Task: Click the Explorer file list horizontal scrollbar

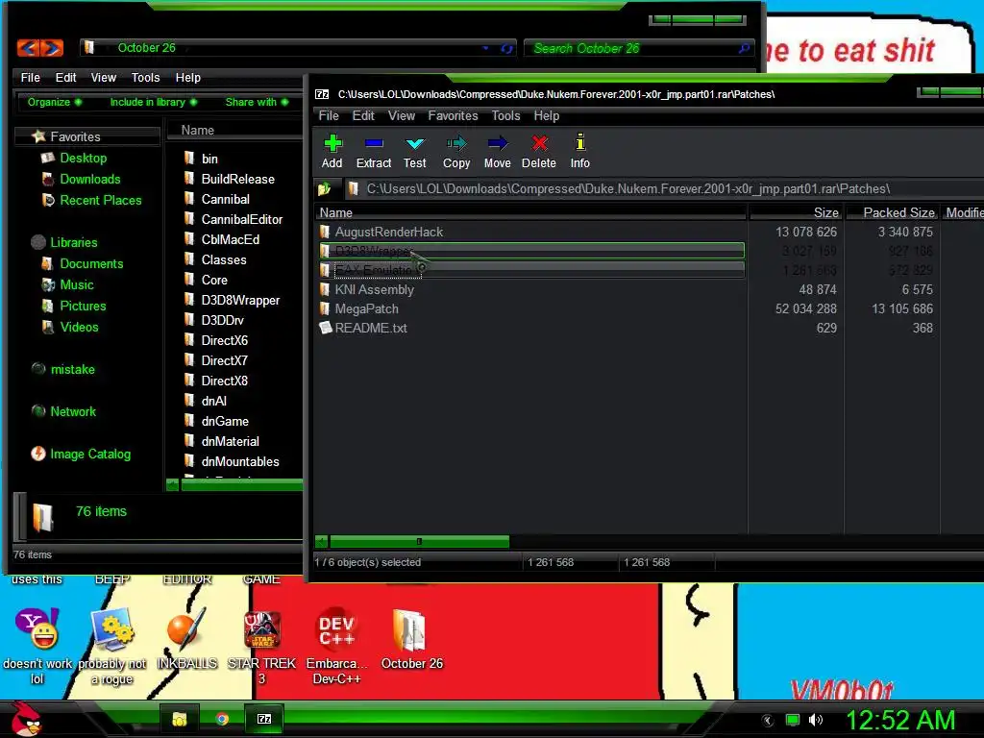Action: pos(241,484)
